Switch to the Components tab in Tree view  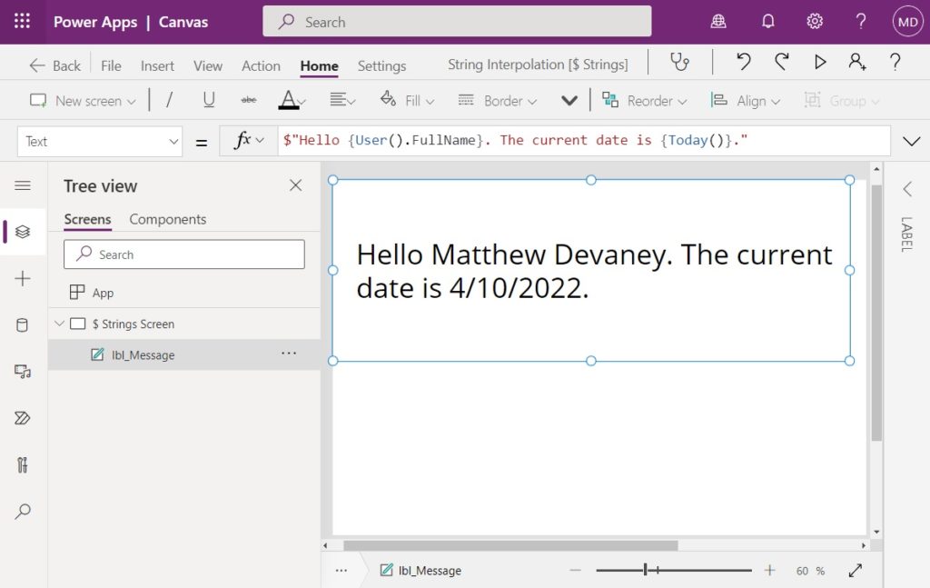click(167, 219)
